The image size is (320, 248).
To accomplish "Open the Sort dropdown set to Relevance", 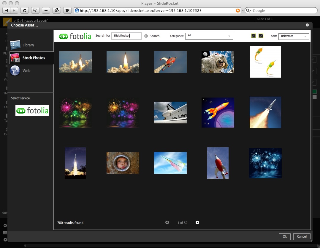I will 294,36.
